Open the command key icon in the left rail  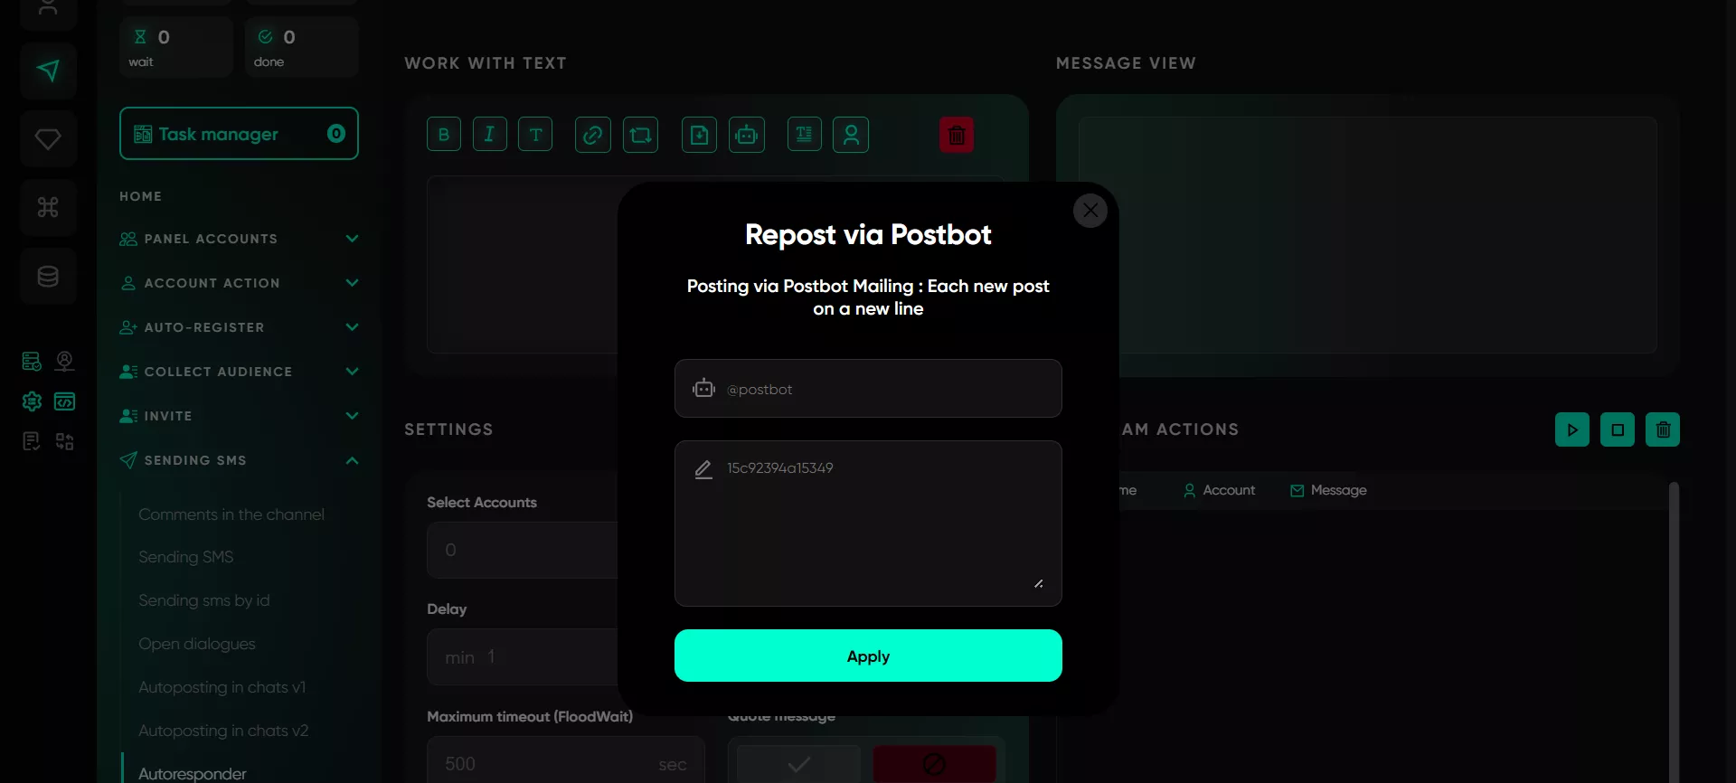tap(48, 208)
